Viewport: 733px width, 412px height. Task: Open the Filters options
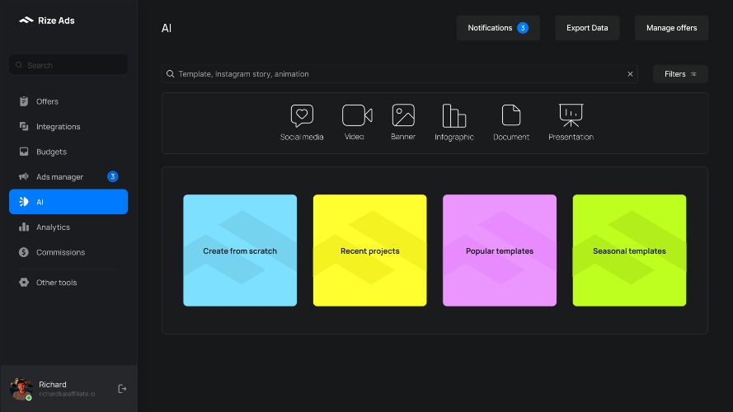click(x=680, y=74)
